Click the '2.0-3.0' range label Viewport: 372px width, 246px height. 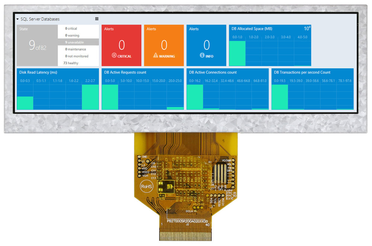[269, 37]
